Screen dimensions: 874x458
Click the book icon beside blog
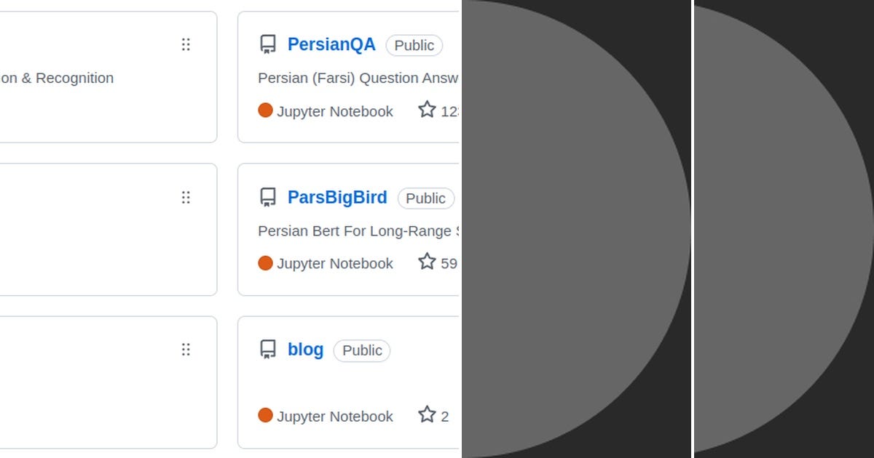(267, 350)
